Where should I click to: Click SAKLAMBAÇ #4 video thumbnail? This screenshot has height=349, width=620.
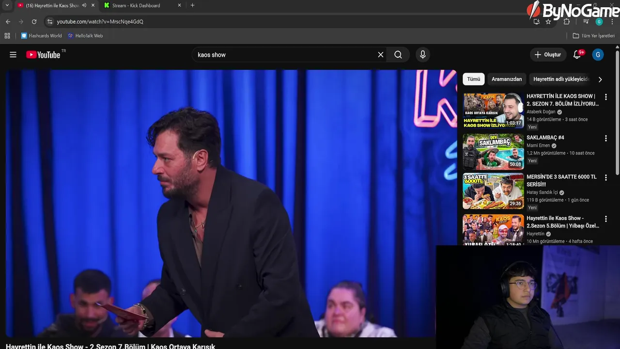click(493, 152)
